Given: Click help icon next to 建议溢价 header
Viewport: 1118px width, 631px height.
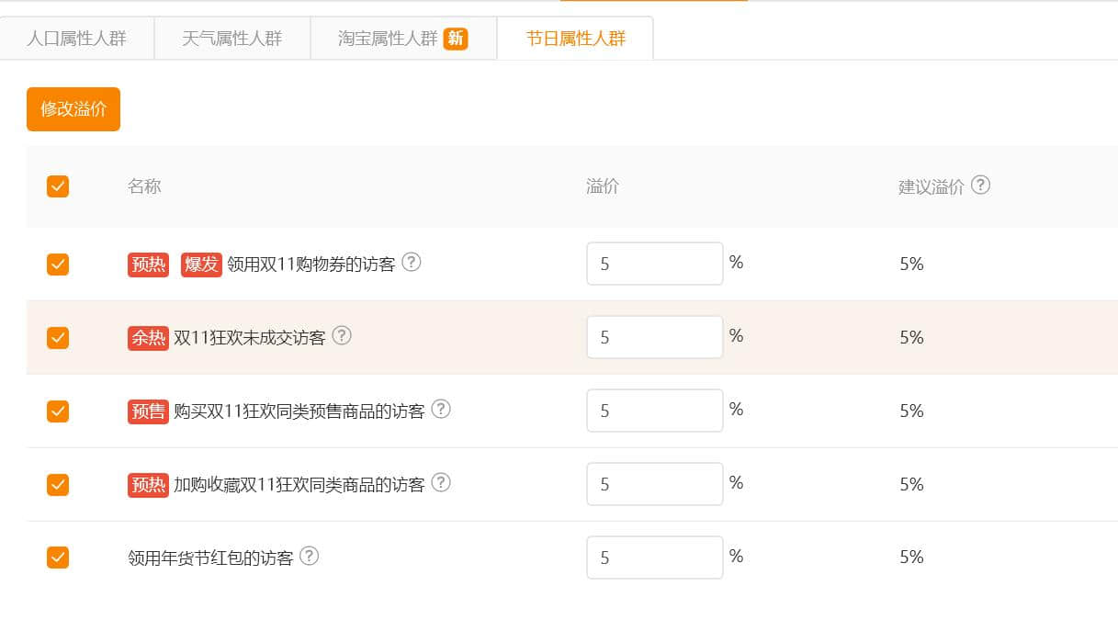Looking at the screenshot, I should pyautogui.click(x=980, y=186).
